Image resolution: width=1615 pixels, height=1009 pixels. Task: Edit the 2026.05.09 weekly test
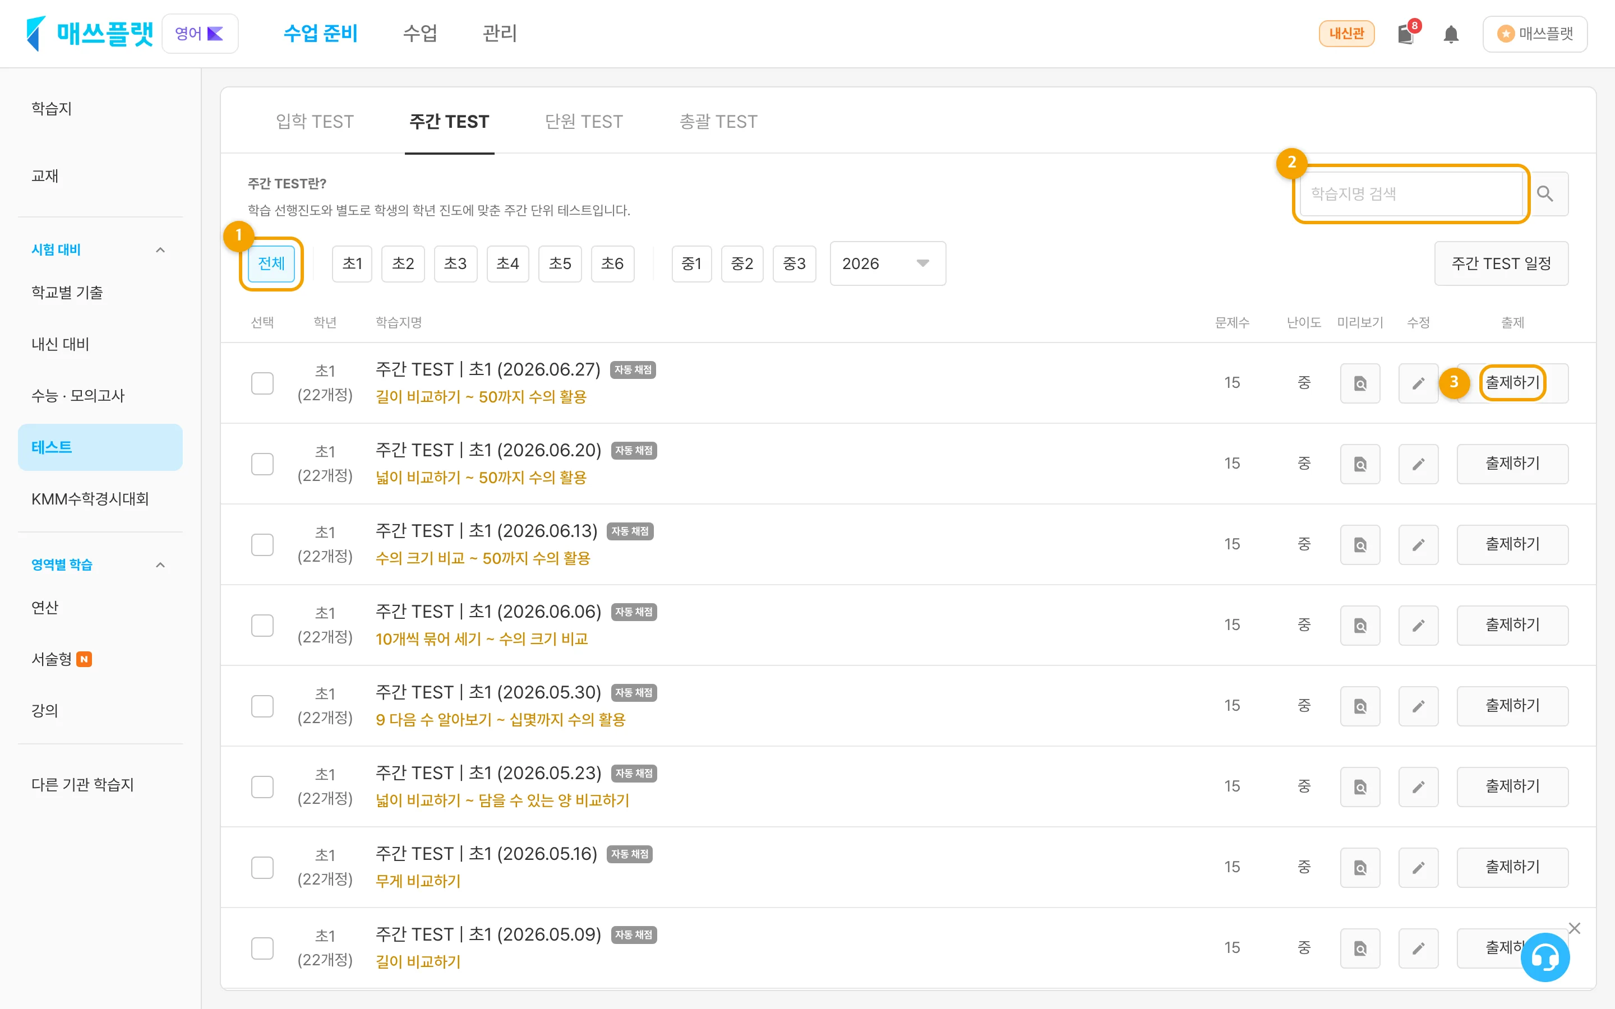pos(1418,948)
